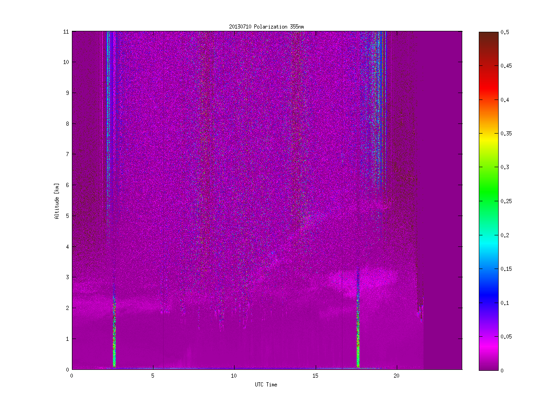
Task: Click altitude axis tick label 8
Action: click(x=68, y=123)
